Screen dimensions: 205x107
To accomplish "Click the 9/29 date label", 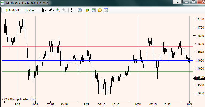I will [86, 104].
